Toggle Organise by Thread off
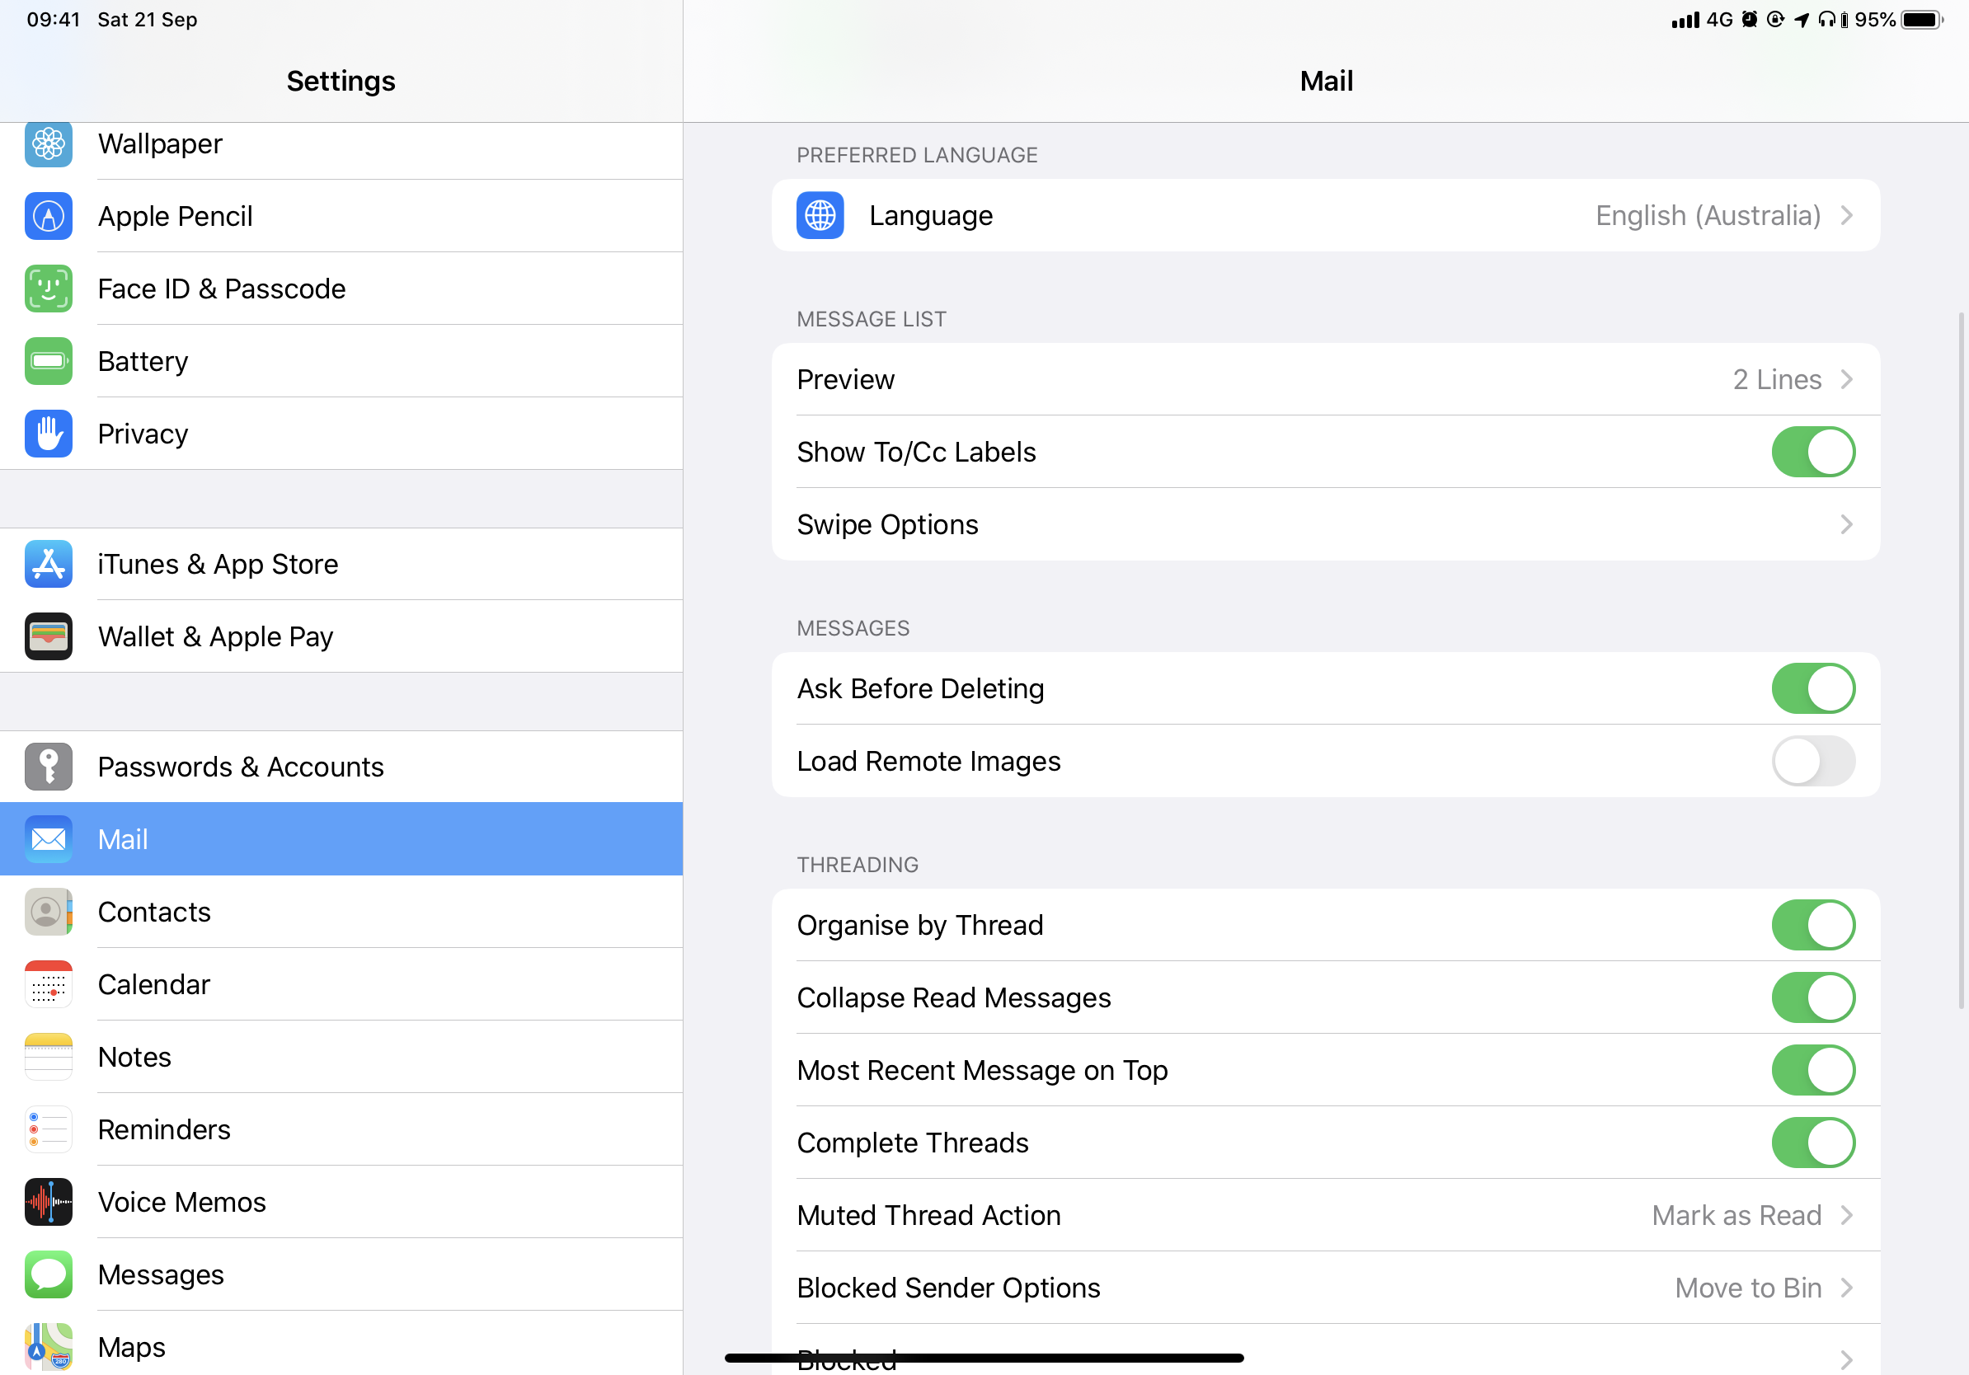 click(x=1814, y=925)
